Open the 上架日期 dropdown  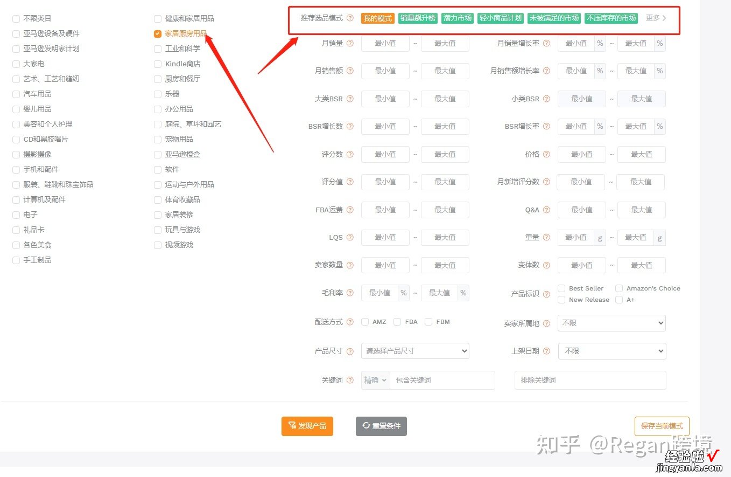(x=611, y=351)
